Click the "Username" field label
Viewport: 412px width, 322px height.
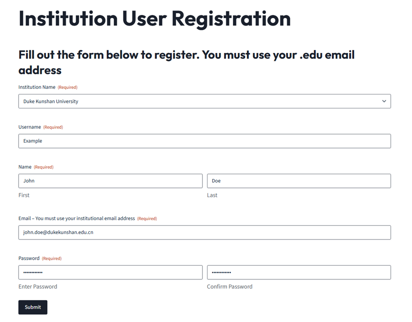(30, 127)
